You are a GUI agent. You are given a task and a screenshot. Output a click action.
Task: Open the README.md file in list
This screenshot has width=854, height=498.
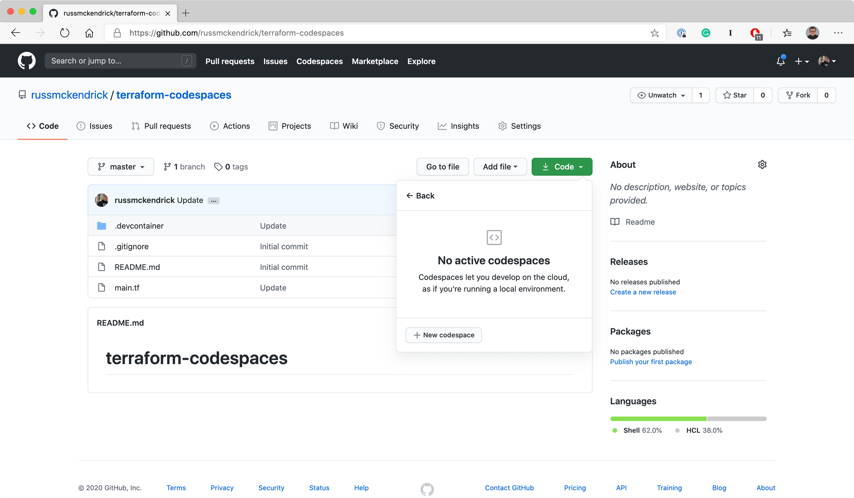pyautogui.click(x=137, y=267)
